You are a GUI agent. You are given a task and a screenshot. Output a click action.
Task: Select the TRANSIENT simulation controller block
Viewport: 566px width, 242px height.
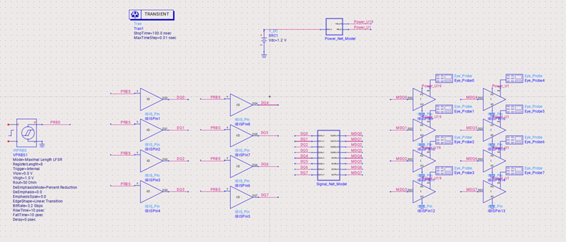tap(152, 14)
